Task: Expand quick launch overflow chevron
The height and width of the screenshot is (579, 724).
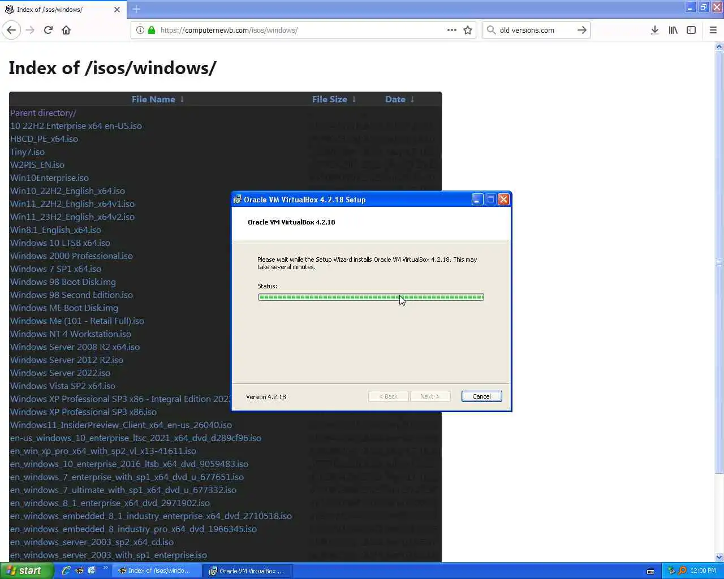Action: click(105, 568)
